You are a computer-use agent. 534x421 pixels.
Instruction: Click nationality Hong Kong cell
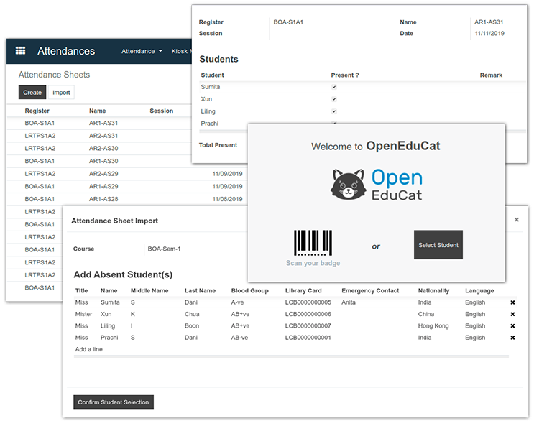point(433,325)
